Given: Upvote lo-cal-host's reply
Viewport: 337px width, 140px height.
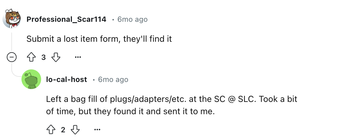Looking at the screenshot, I should pyautogui.click(x=51, y=130).
